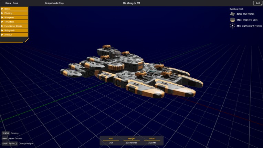Expand the Piloting category
263x148 pixels.
coord(14,13)
